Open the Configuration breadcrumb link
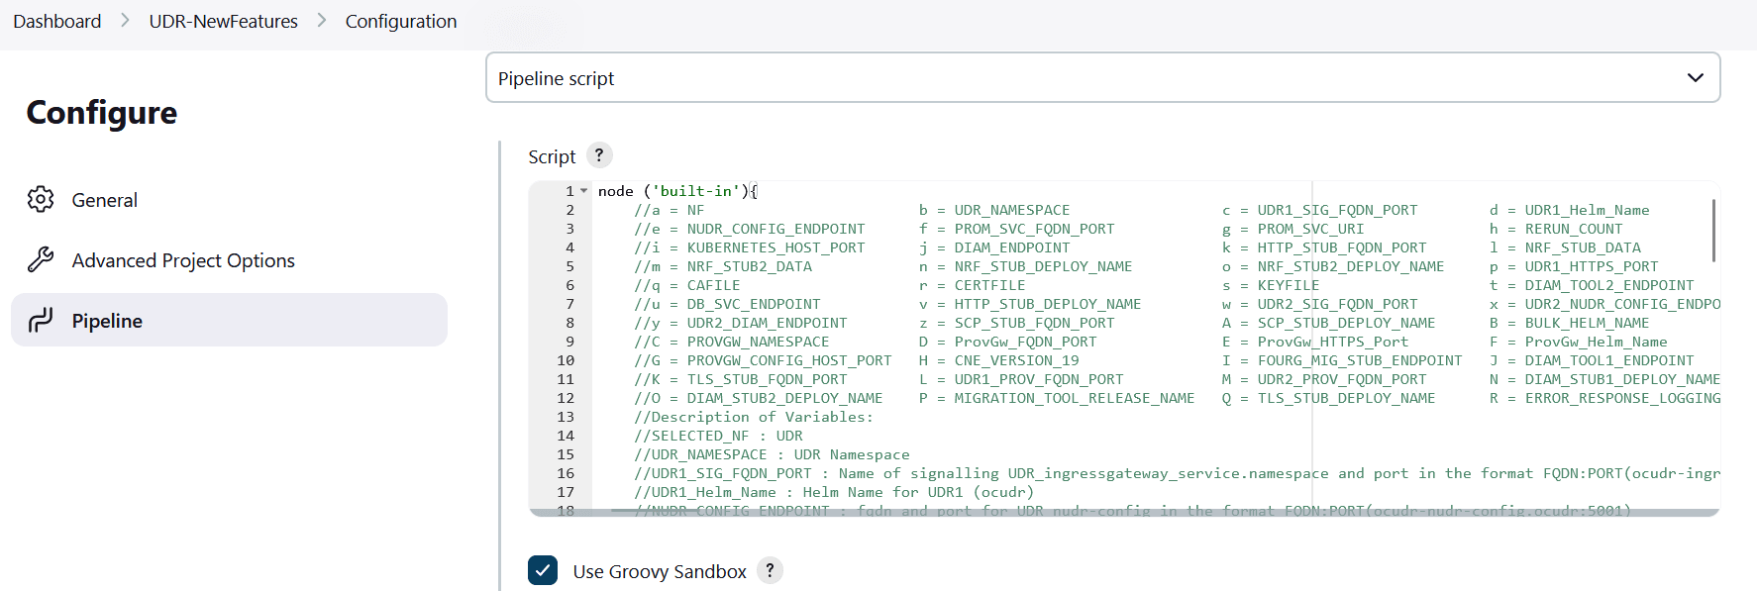Viewport: 1757px width, 591px height. coord(401,21)
